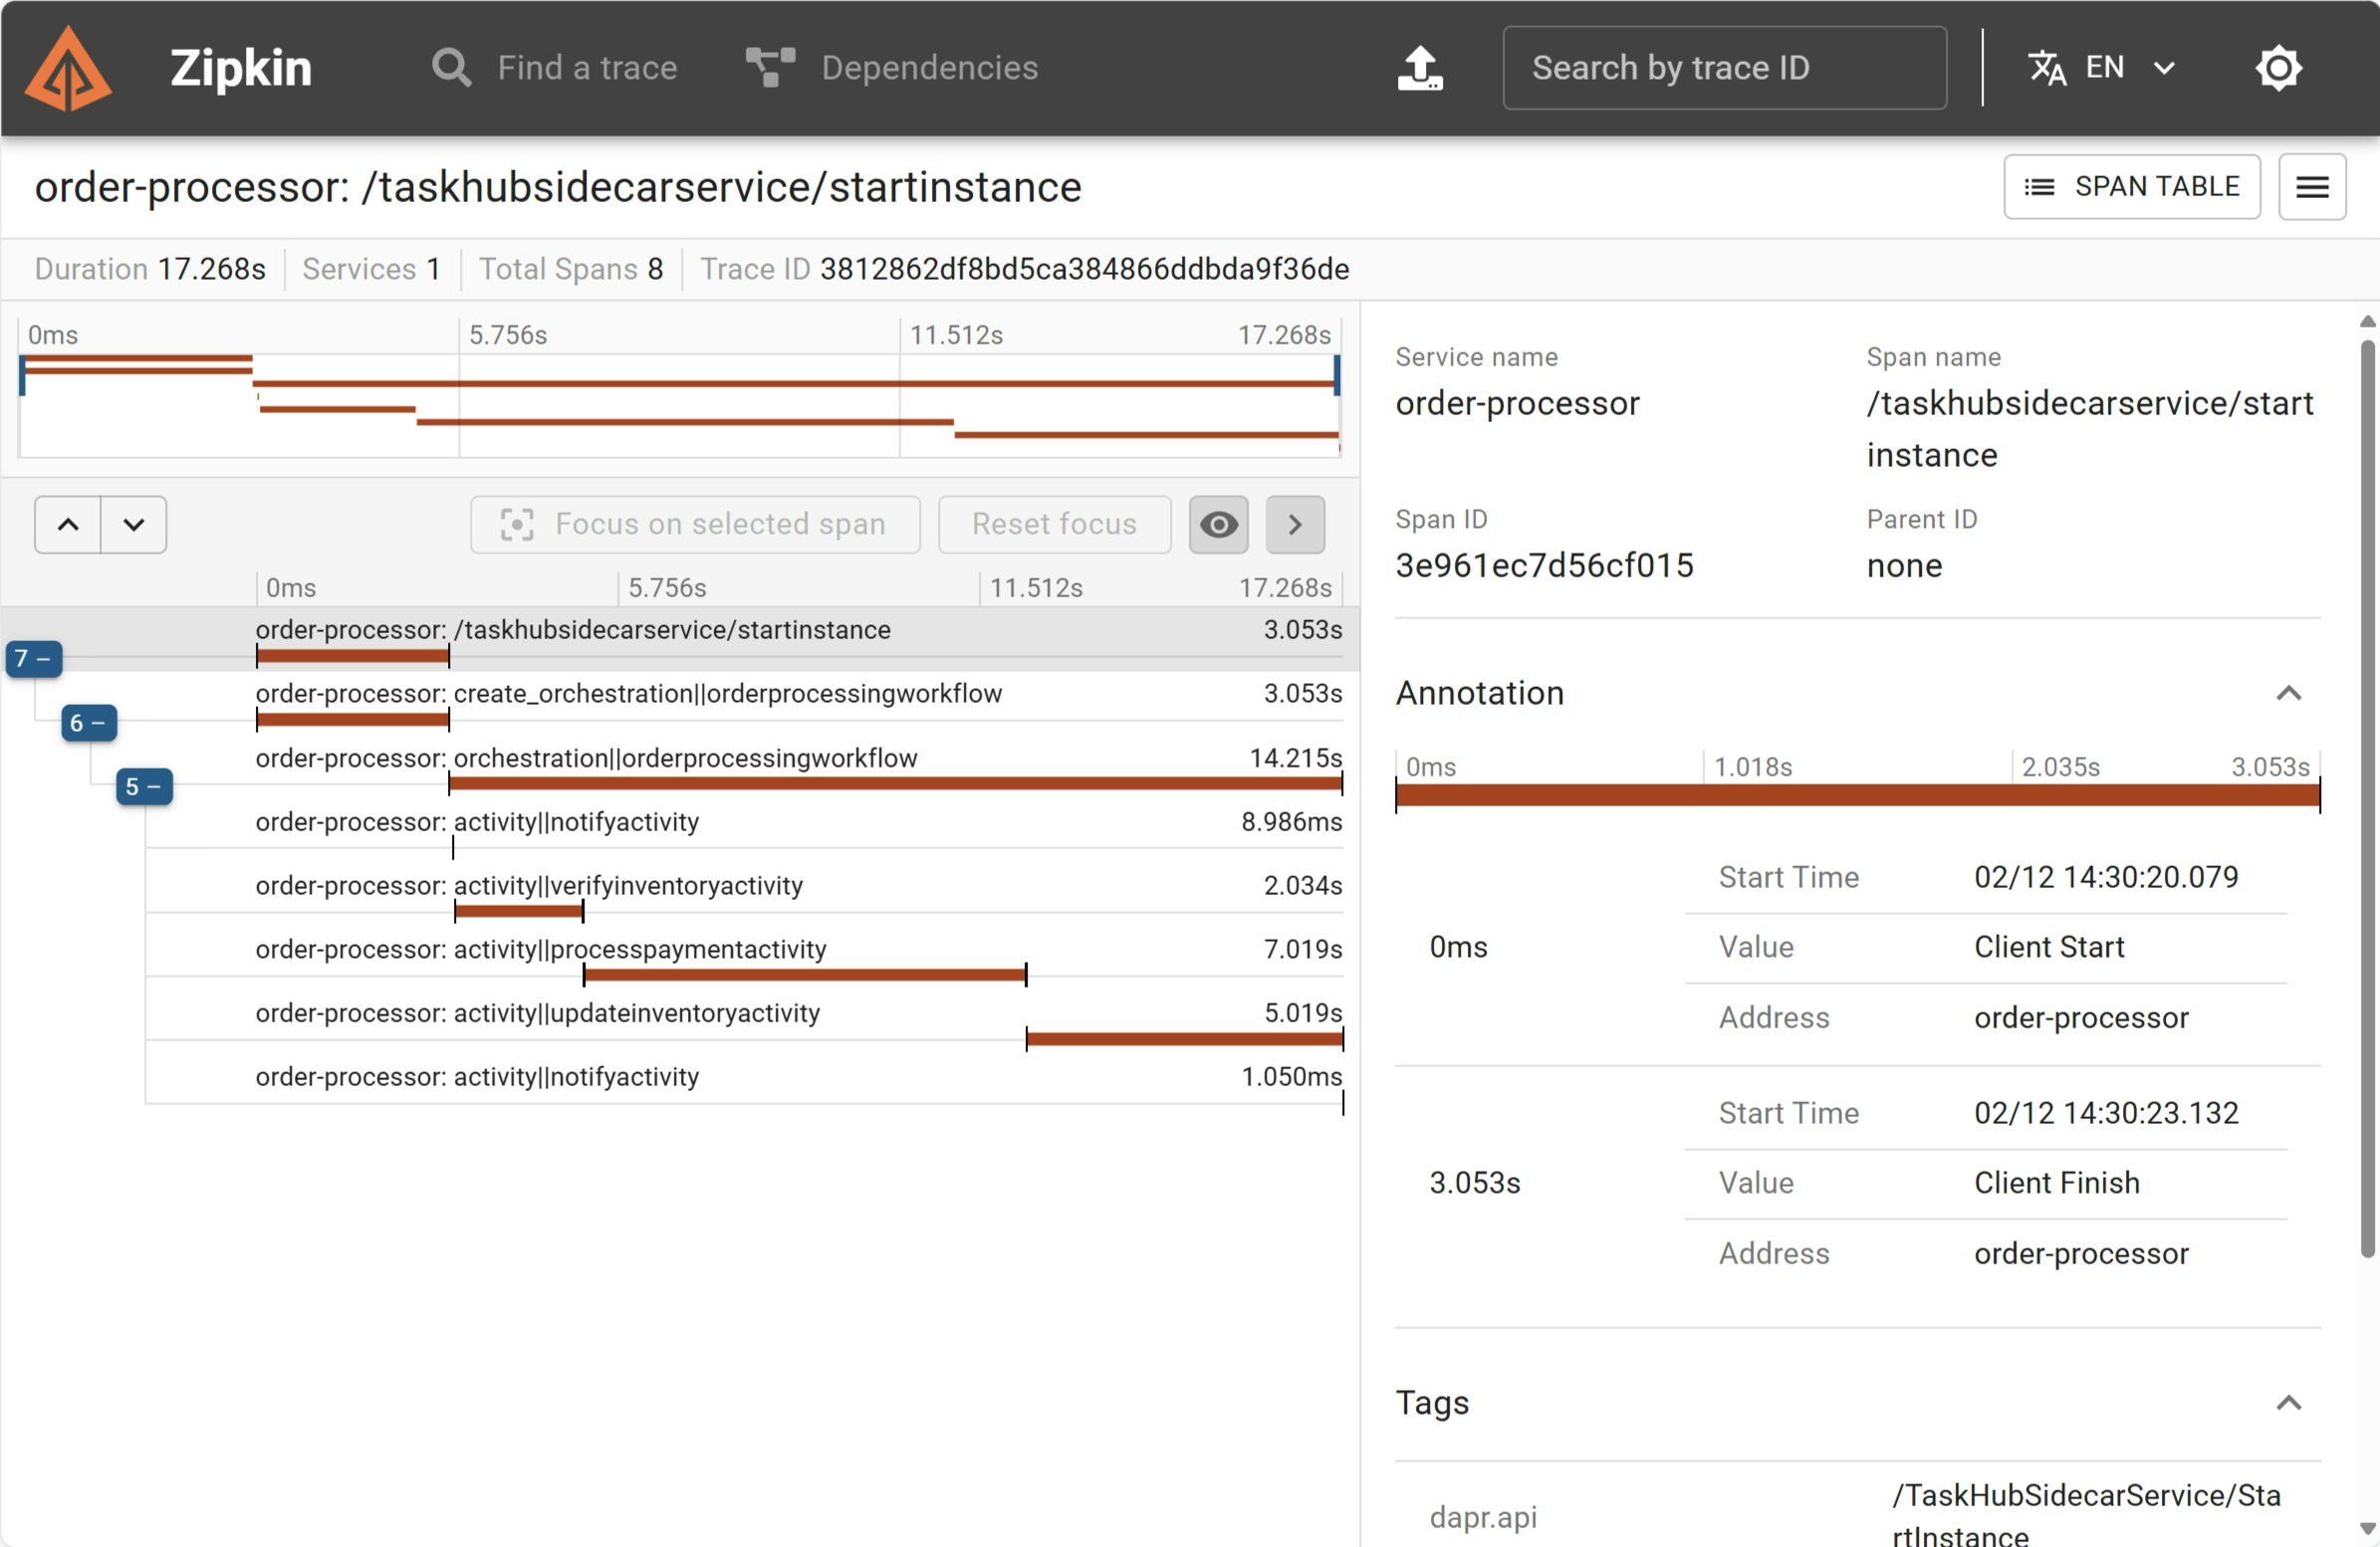Click the minimap right range handle
The image size is (2380, 1547).
[1336, 376]
